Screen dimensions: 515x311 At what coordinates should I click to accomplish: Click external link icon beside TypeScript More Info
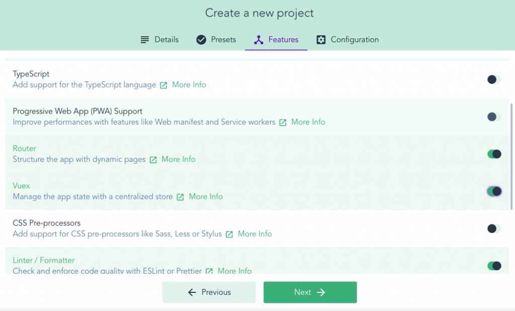click(x=163, y=85)
